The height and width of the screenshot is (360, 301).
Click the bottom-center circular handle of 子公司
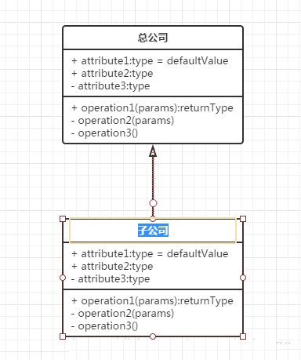pos(153,336)
